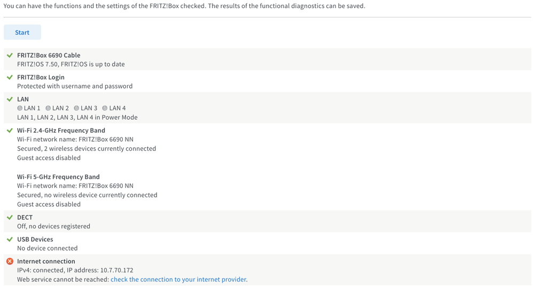Select the LAN 4 status indicator
The width and height of the screenshot is (533, 288).
[x=105, y=108]
